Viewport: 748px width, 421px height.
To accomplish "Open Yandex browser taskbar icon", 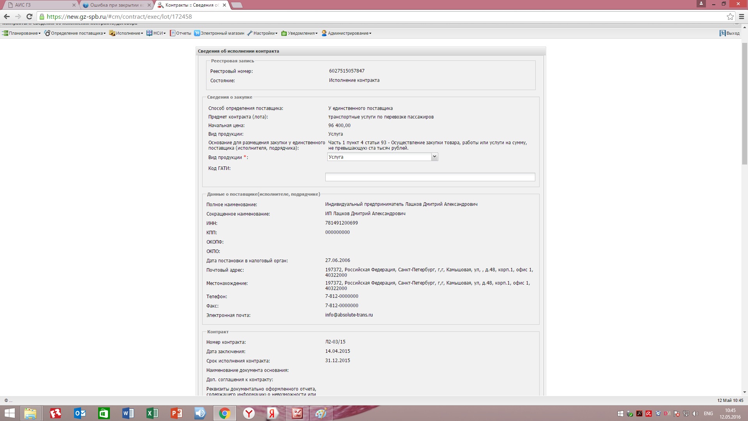I will tap(249, 413).
